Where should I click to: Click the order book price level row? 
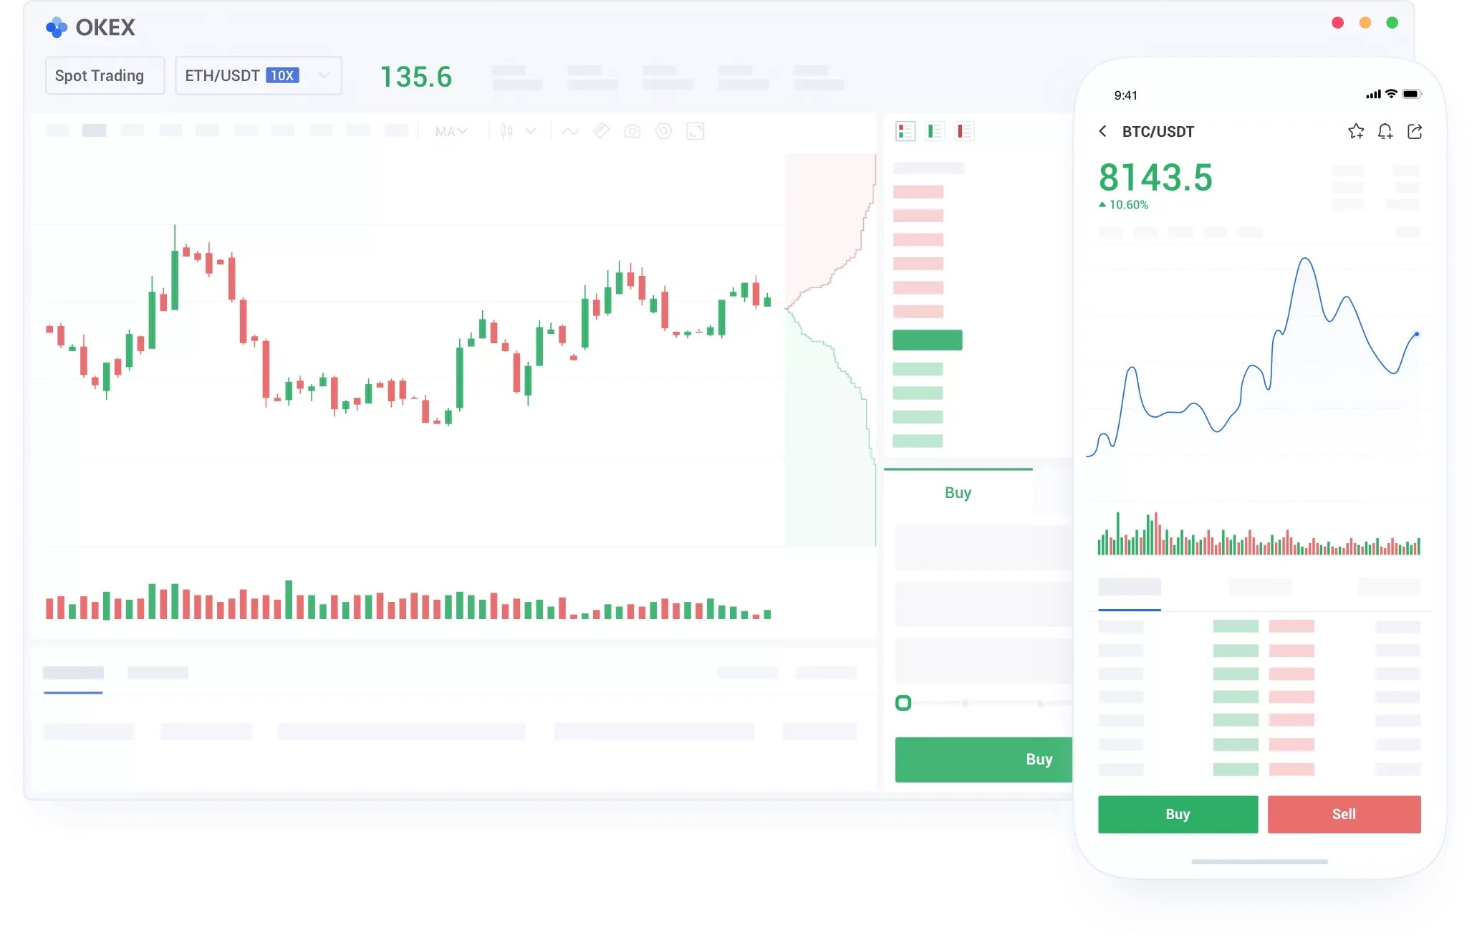927,340
